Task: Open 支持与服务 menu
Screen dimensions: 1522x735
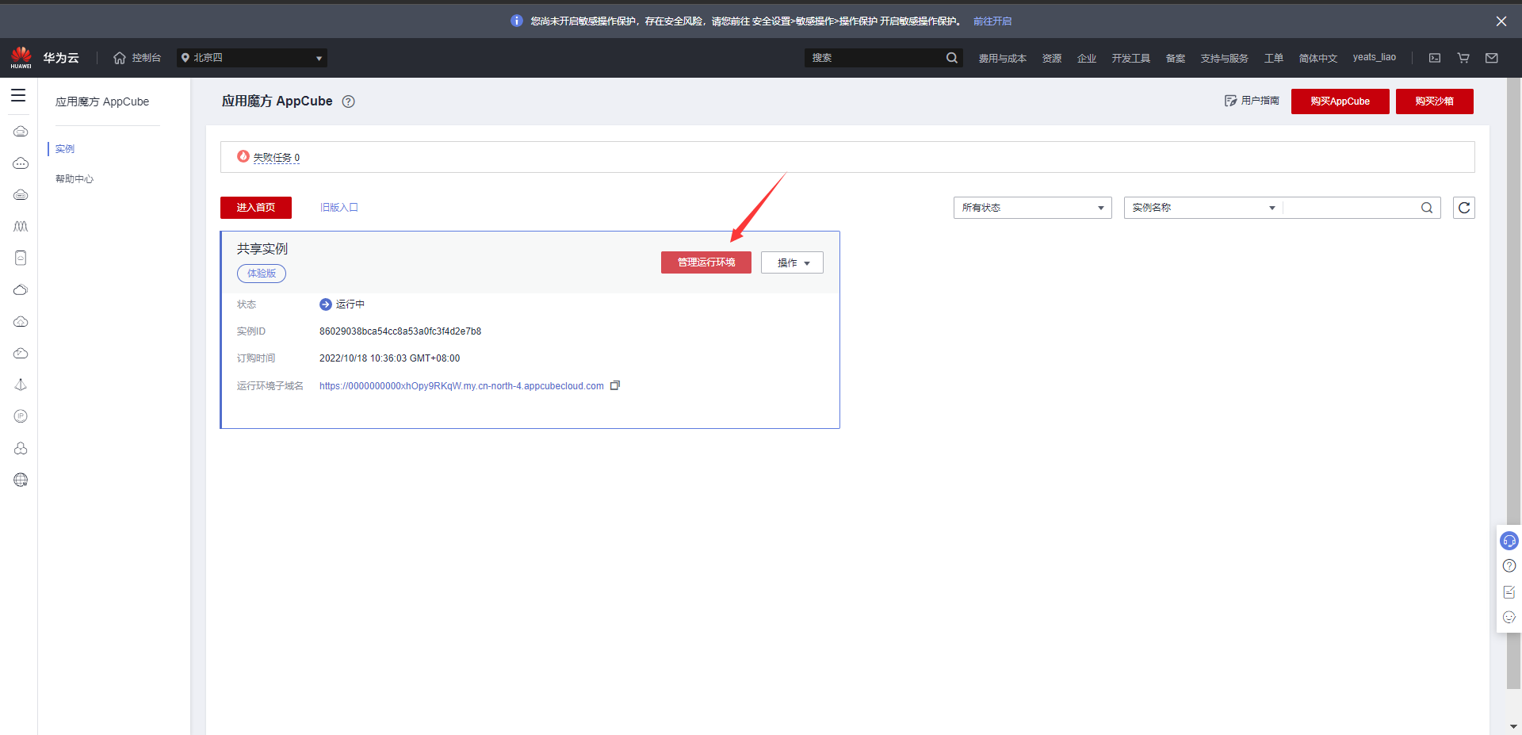Action: (1224, 58)
